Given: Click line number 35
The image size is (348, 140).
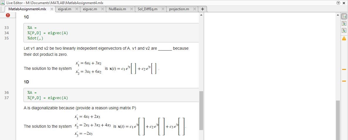Looking at the screenshot, I should (7, 38).
